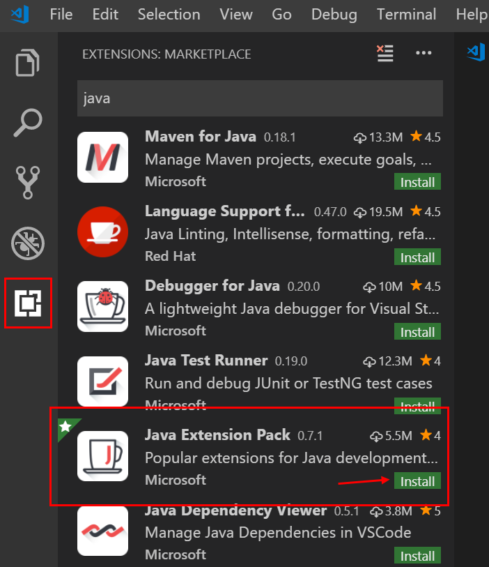Click the Debugger for Java ladybug icon
This screenshot has width=489, height=567.
coord(102,307)
